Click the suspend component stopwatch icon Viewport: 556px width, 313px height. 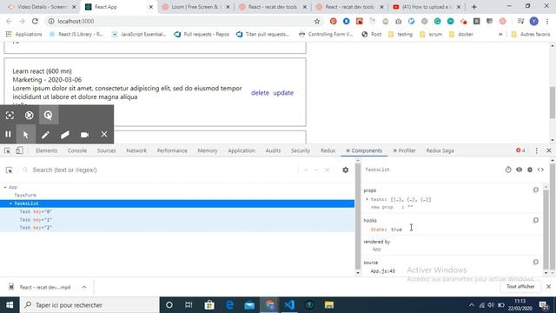[x=508, y=170]
